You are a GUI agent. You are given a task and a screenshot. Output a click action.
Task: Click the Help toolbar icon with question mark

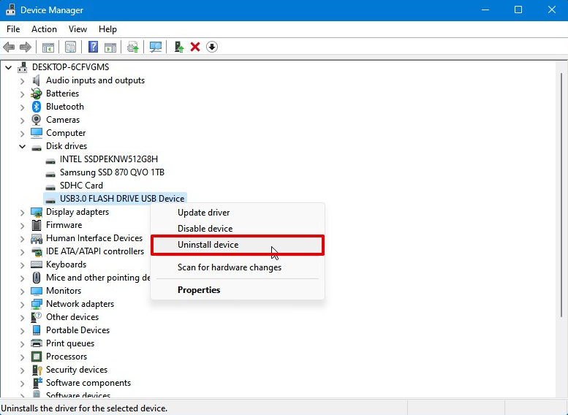coord(93,47)
